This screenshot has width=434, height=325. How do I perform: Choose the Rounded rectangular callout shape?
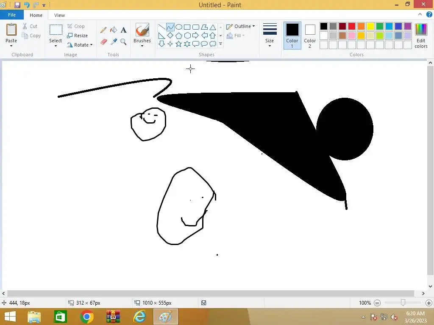point(196,44)
